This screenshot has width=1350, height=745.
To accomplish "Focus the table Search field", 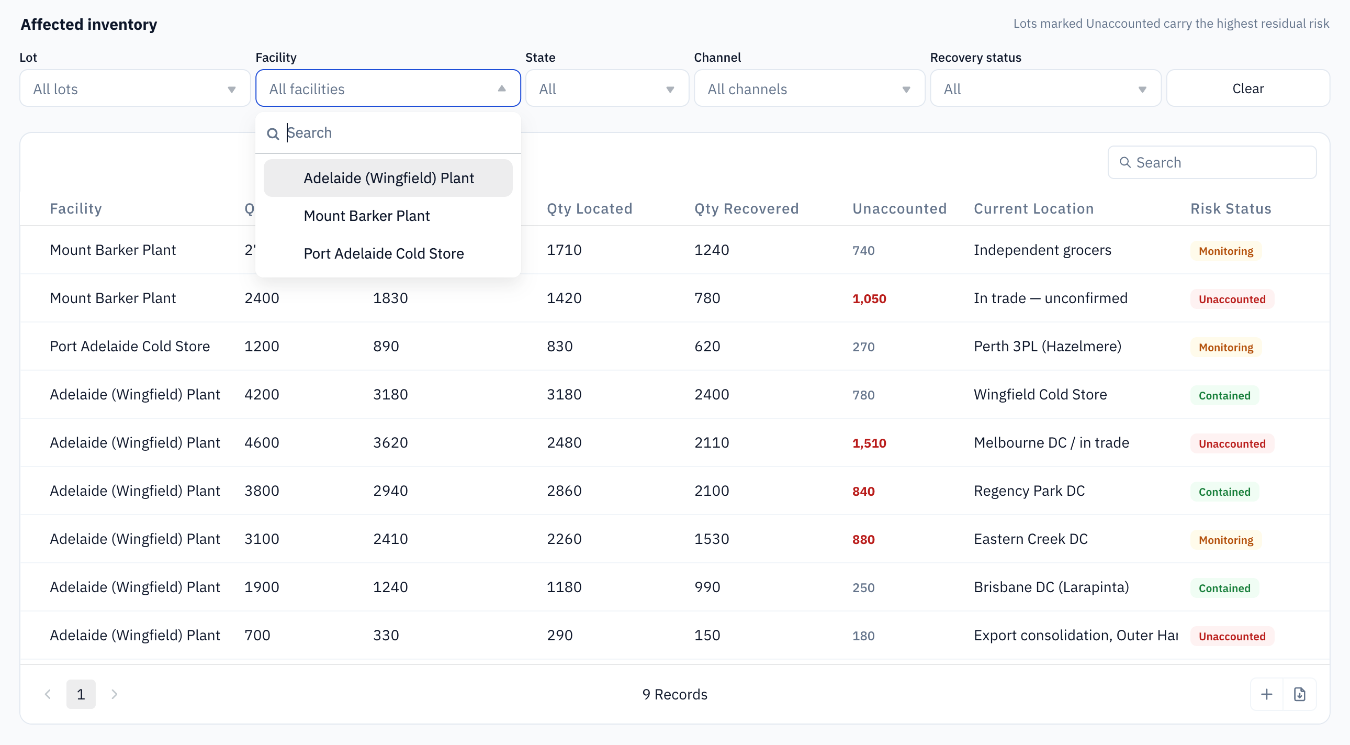I will [1212, 162].
